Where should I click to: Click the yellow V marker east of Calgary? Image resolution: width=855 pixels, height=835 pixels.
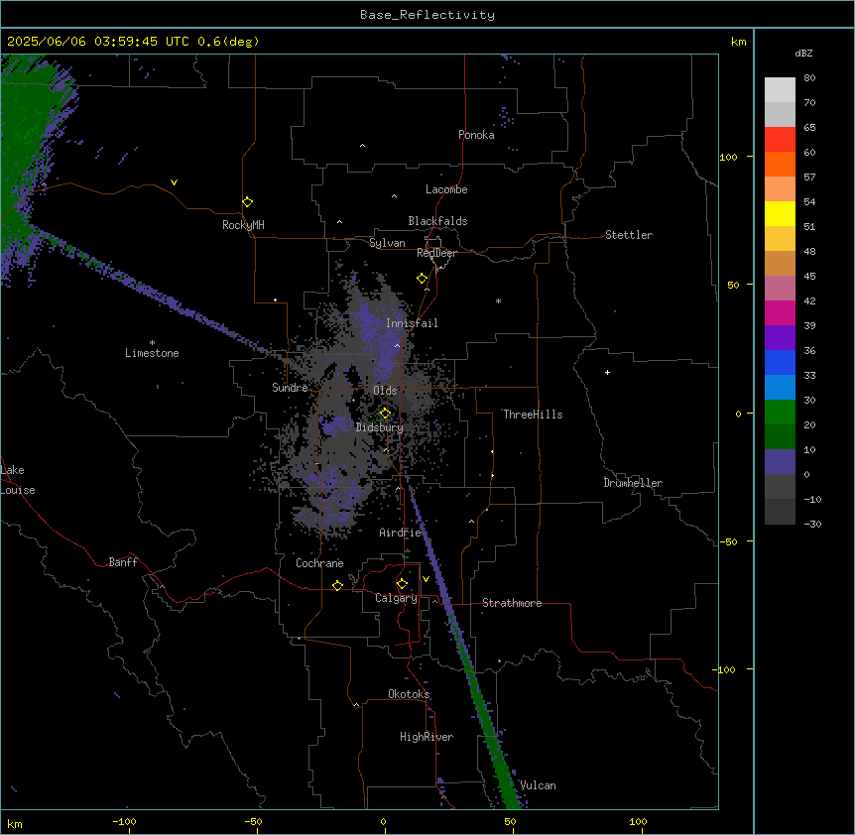[426, 579]
